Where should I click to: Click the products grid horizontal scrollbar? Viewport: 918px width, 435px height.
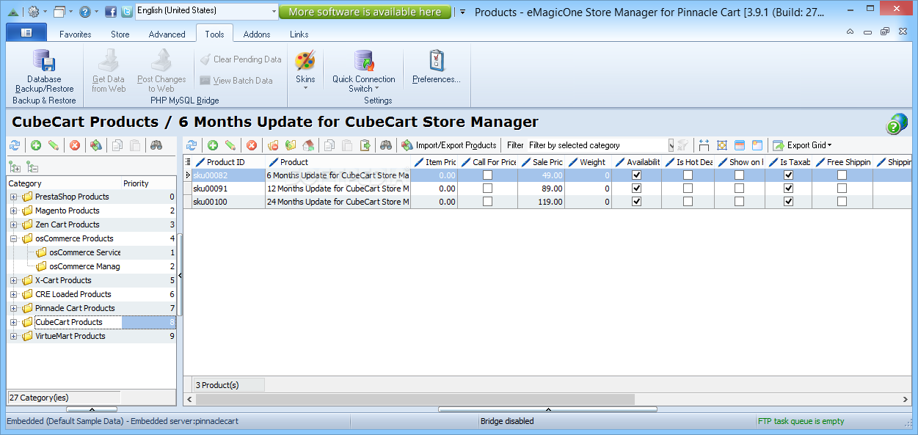point(415,399)
